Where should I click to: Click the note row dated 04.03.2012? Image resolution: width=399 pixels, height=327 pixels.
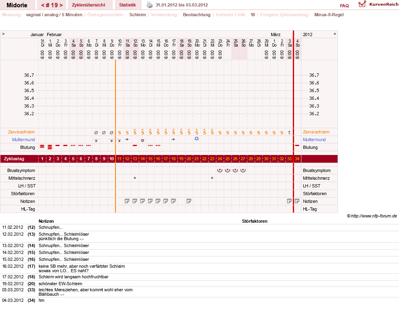point(199,300)
